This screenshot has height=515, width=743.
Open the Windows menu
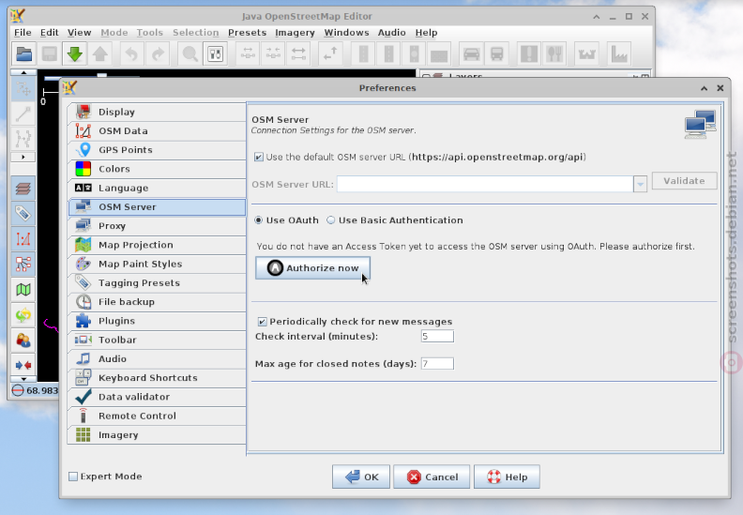click(346, 33)
